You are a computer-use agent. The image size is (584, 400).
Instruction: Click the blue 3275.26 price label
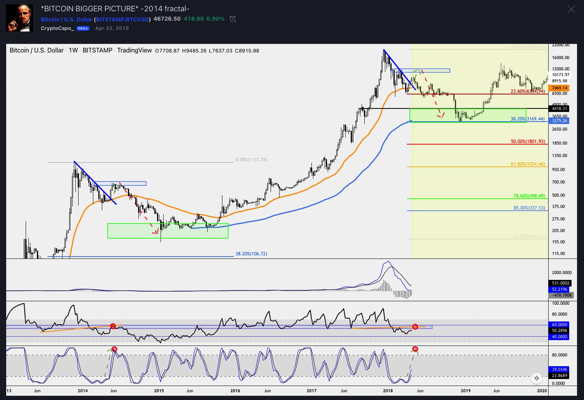click(559, 121)
